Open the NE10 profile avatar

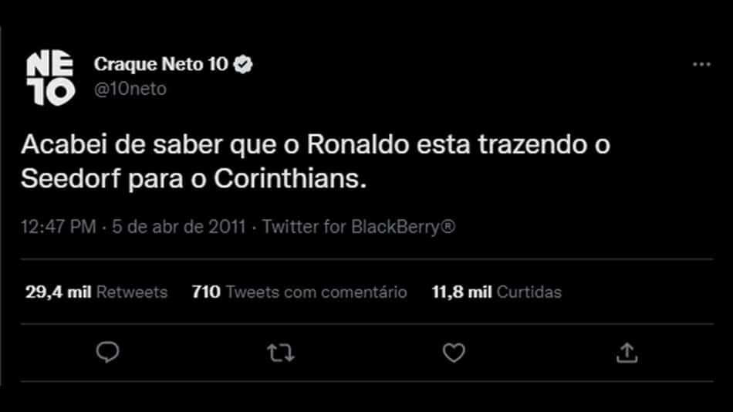(50, 78)
